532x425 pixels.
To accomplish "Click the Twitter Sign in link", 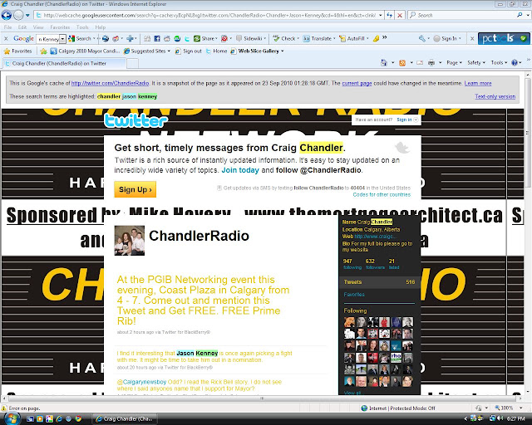I will (x=404, y=120).
